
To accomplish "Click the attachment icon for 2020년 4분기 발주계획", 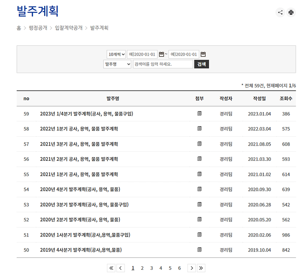I will click(199, 189).
